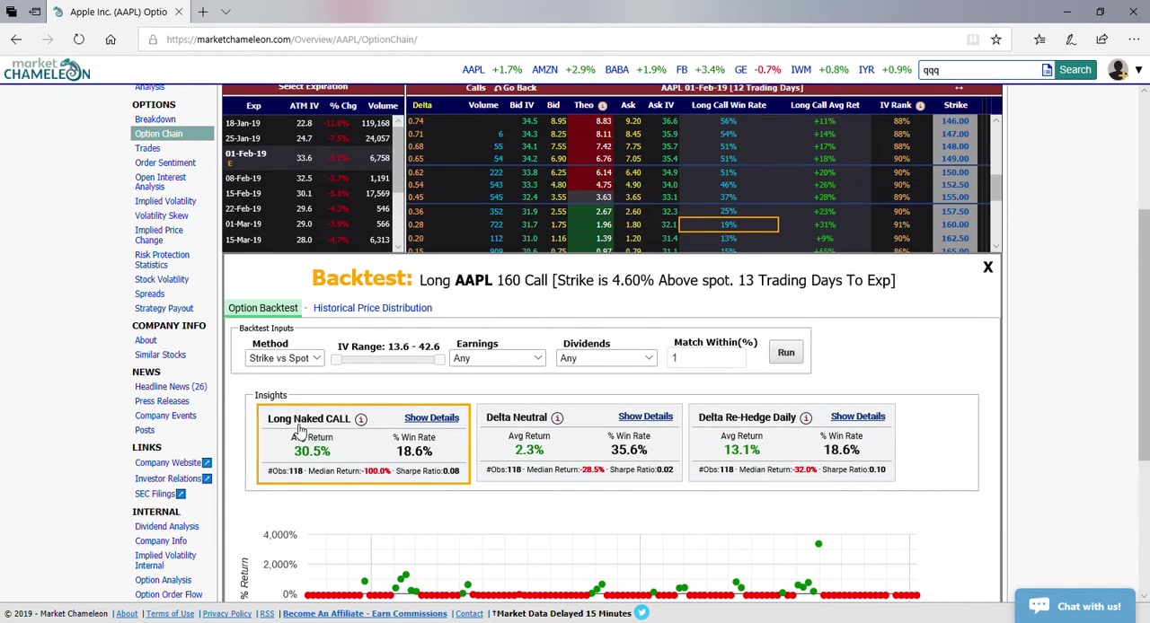Click the Market Chameleon logo
Screen dimensions: 1150x623
(47, 70)
